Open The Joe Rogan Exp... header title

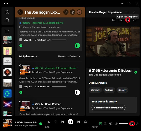pyautogui.click(x=42, y=12)
